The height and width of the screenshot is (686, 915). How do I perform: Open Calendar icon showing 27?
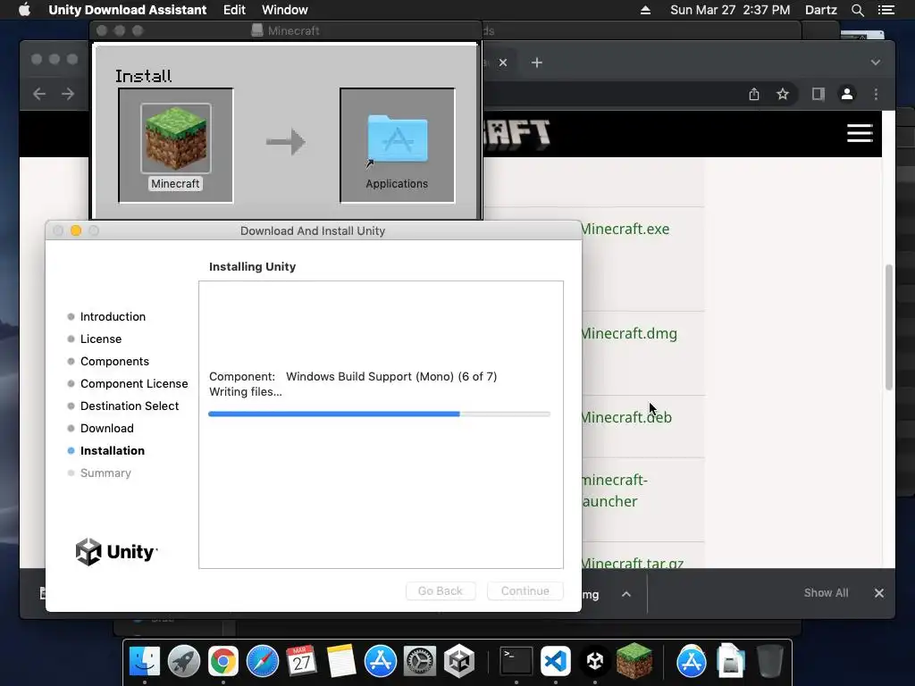(x=302, y=662)
